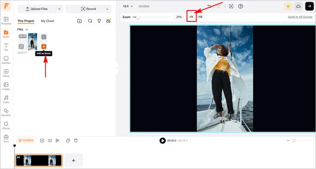Open the Videos stock library
Viewport: 316px width, 169px height.
[x=6, y=73]
